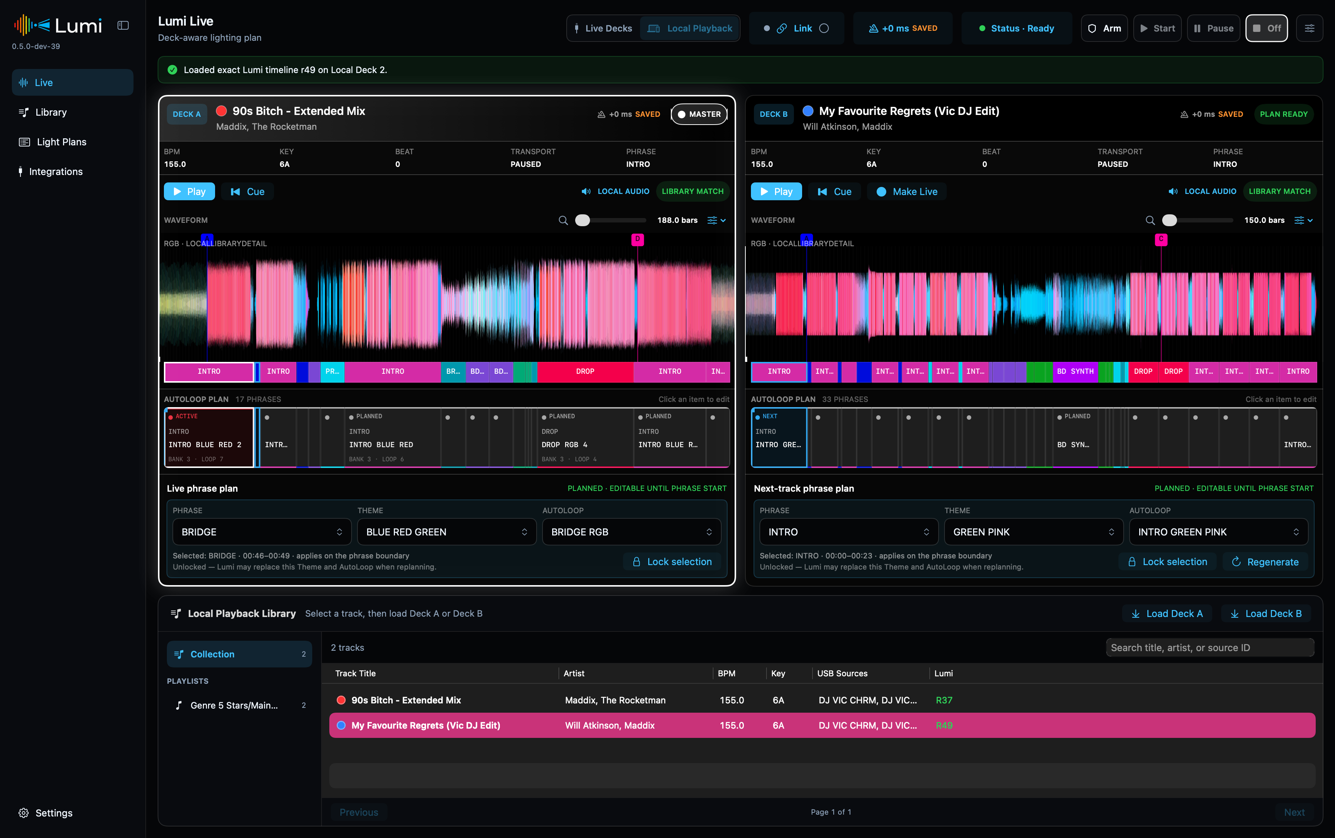This screenshot has width=1335, height=838.
Task: Click the global +0 ms SAVED offset indicator
Action: coord(903,28)
